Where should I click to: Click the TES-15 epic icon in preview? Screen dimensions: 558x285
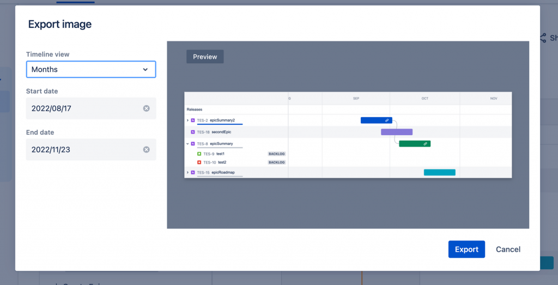pyautogui.click(x=193, y=173)
